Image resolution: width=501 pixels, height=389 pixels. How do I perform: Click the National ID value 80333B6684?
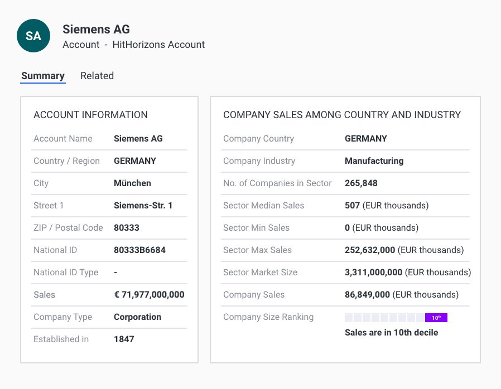(139, 250)
